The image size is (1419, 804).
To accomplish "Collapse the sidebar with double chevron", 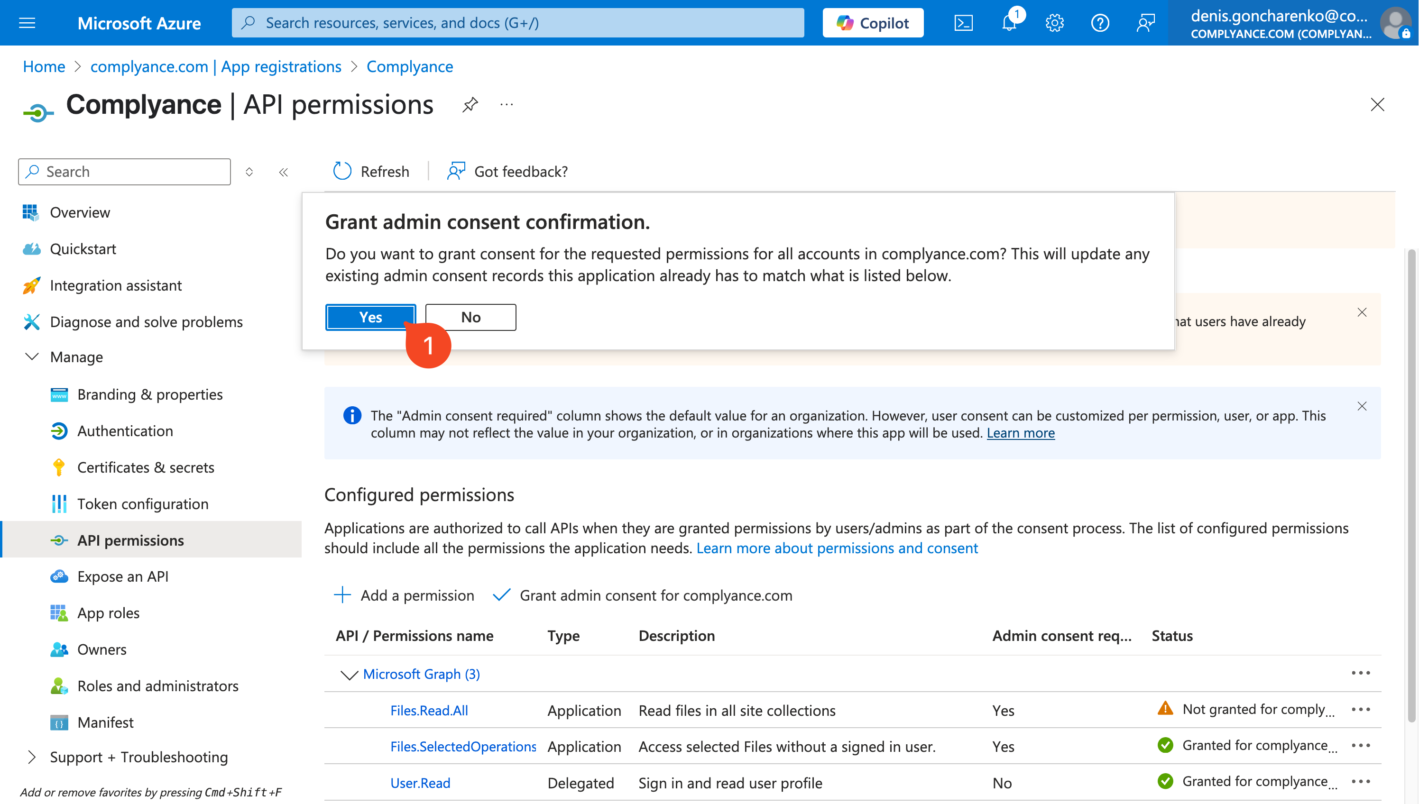I will tap(283, 172).
